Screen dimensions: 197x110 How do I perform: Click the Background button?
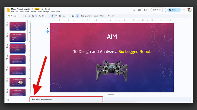pyautogui.click(x=85, y=16)
